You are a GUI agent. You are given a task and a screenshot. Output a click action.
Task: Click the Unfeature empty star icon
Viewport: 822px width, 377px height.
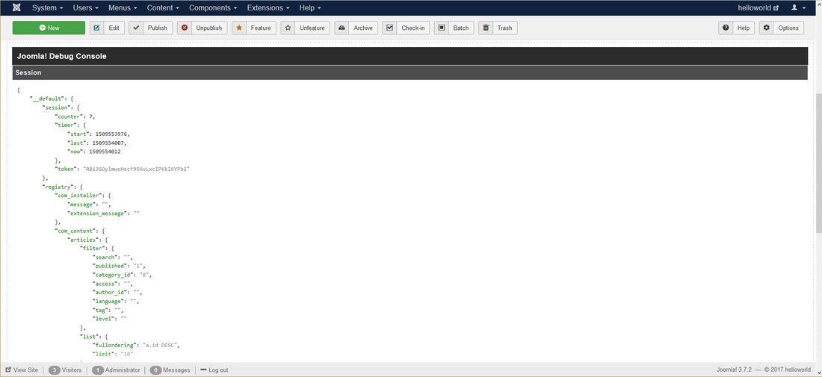click(x=288, y=28)
